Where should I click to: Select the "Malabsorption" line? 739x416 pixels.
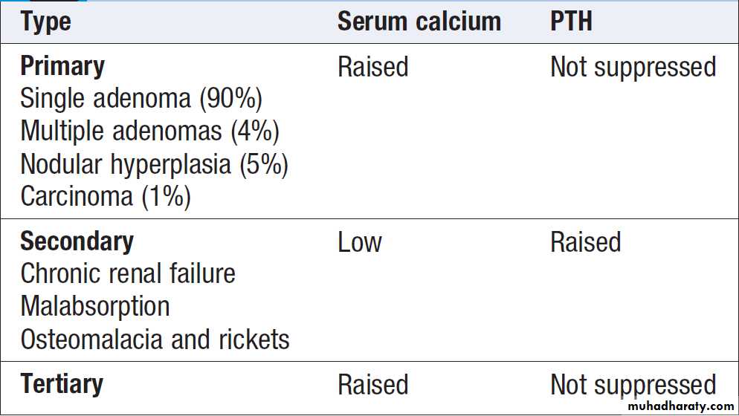(x=95, y=306)
